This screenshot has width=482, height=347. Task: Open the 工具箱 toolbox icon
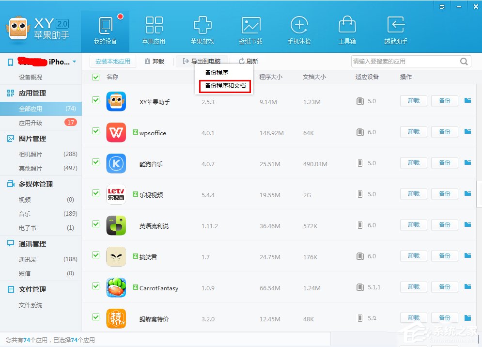347,27
